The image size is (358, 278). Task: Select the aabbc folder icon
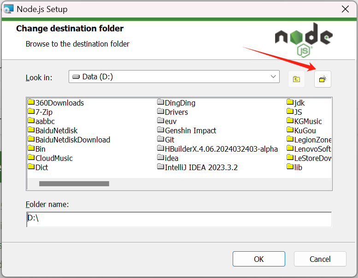(31, 120)
